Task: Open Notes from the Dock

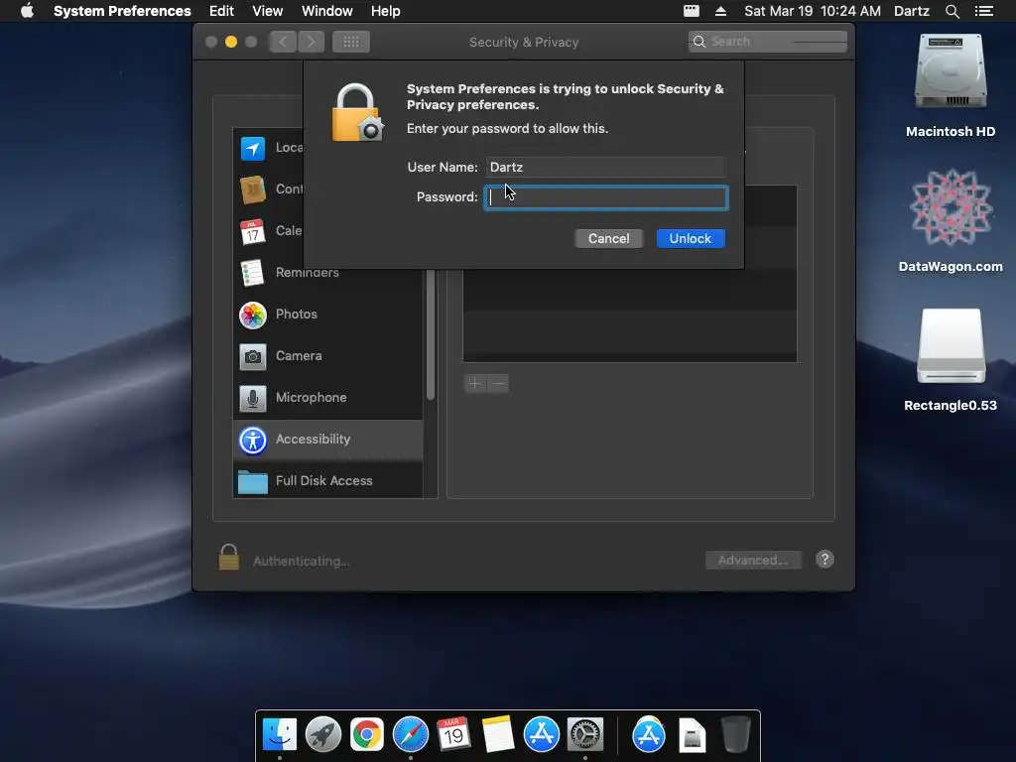Action: pyautogui.click(x=498, y=734)
